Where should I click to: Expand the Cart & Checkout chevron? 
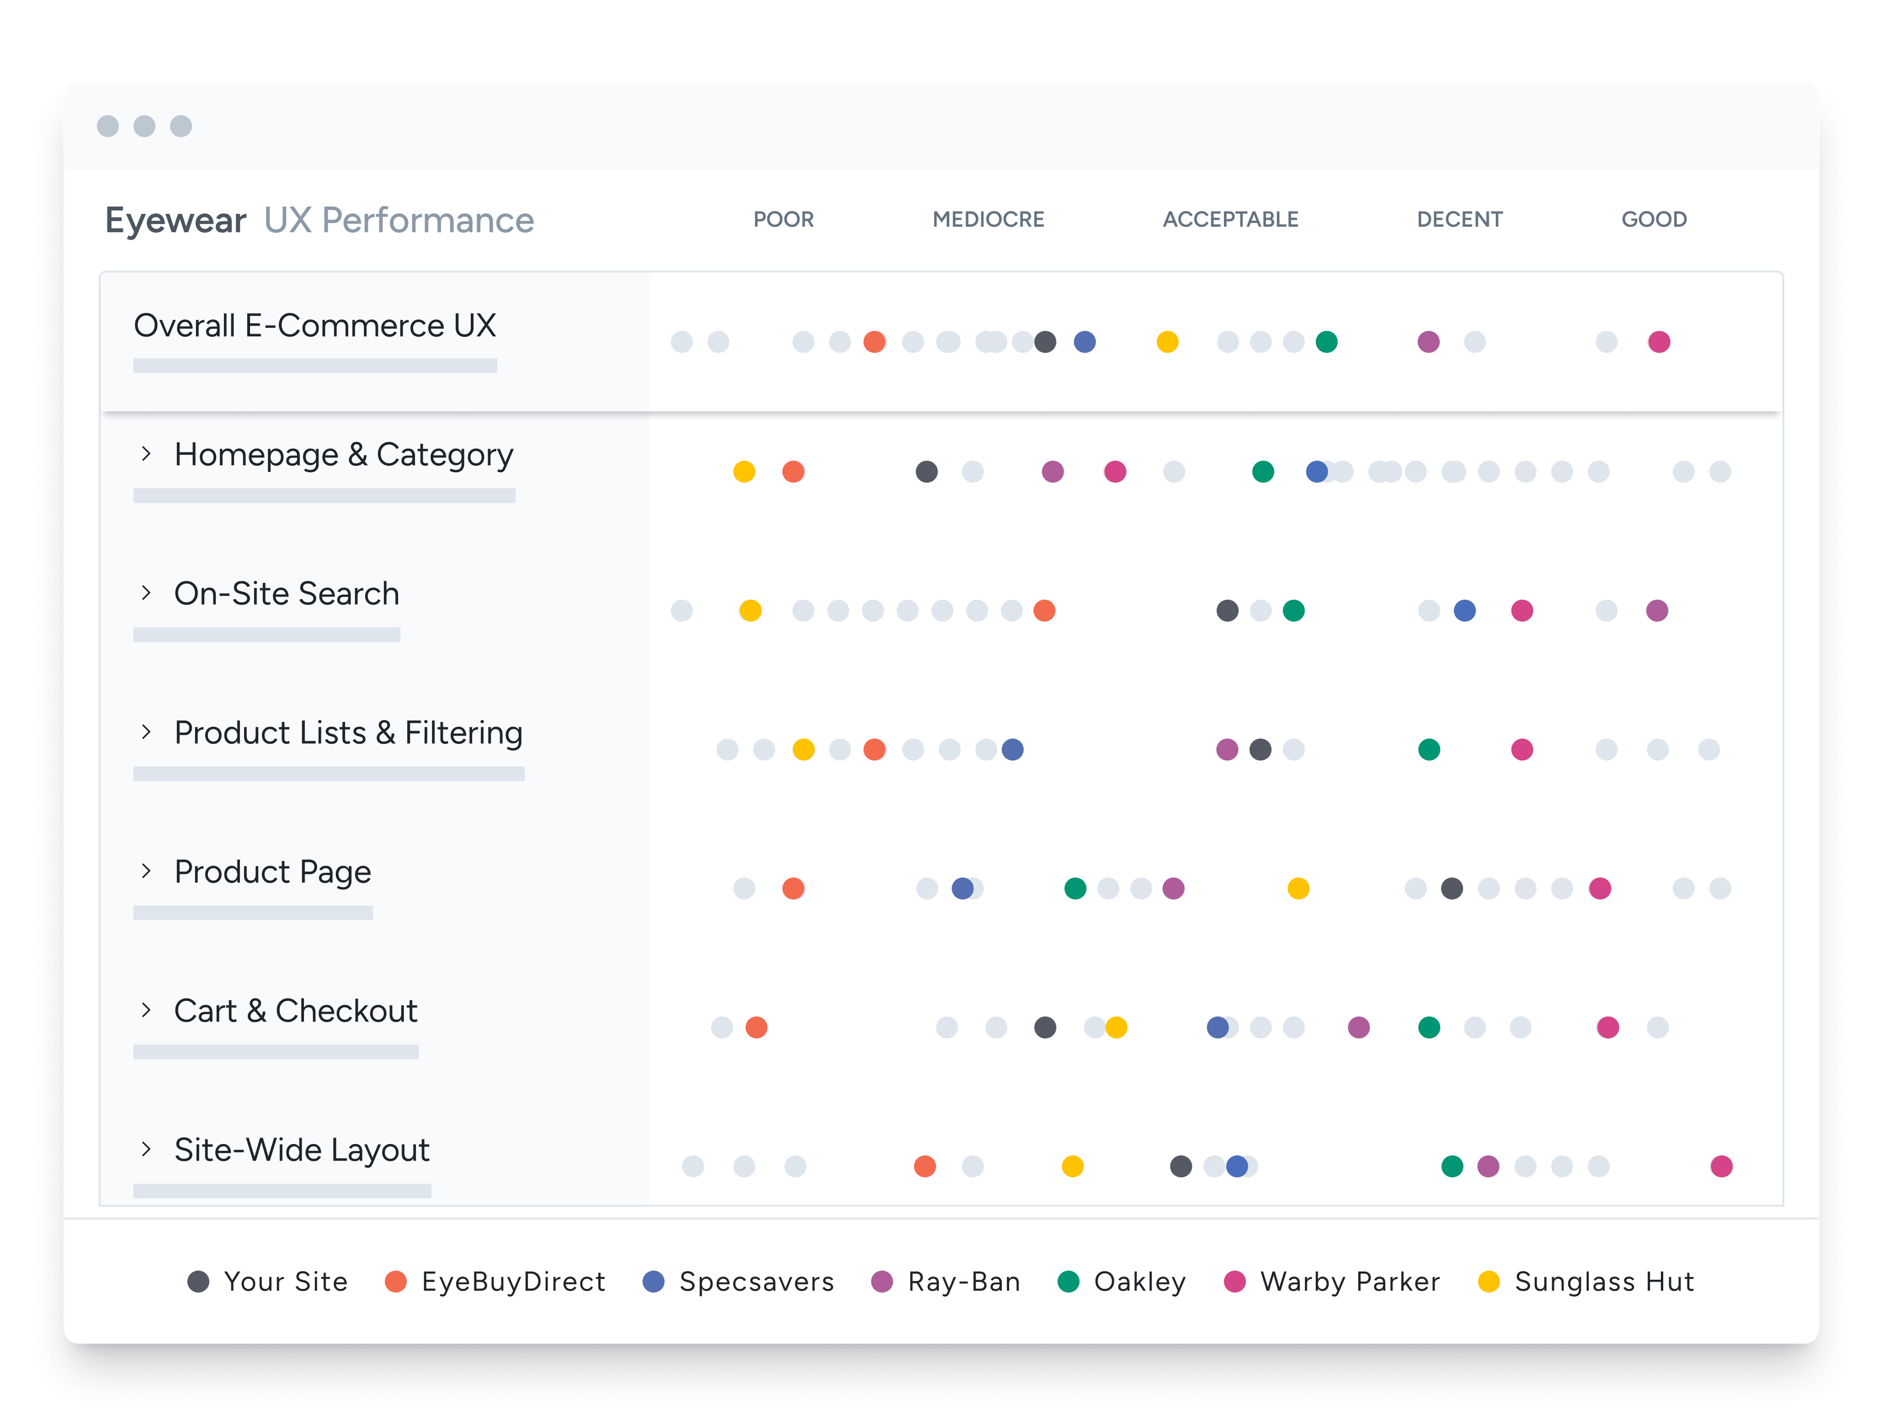pos(147,1010)
